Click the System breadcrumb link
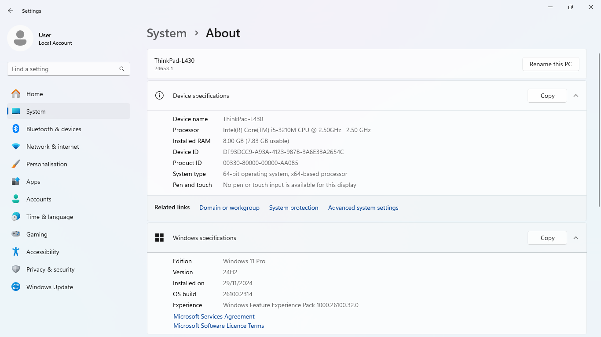 (x=167, y=33)
